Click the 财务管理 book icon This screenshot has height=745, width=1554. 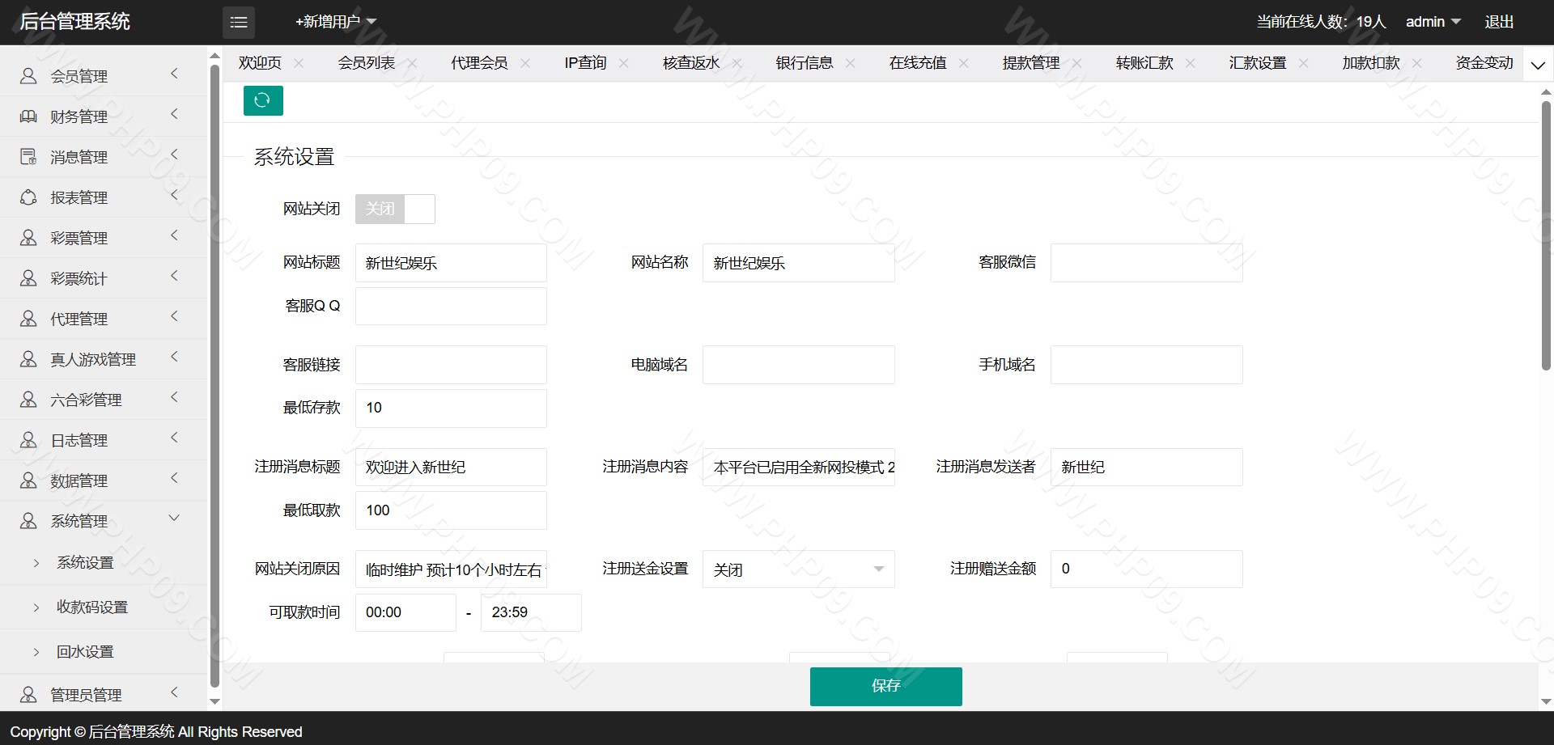click(x=28, y=116)
